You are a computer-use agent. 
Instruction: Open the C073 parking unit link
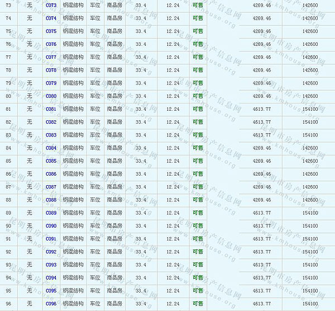pyautogui.click(x=51, y=5)
